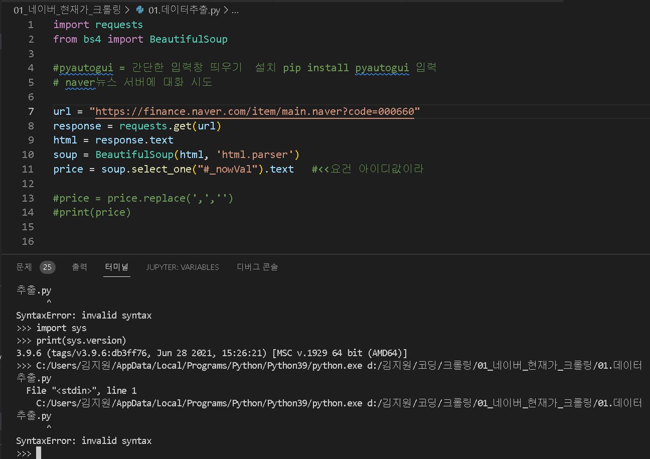
Task: Click the 25 problems count badge
Action: click(47, 267)
